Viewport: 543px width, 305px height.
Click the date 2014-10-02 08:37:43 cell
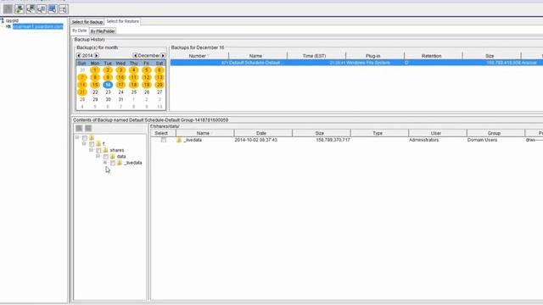pyautogui.click(x=256, y=140)
